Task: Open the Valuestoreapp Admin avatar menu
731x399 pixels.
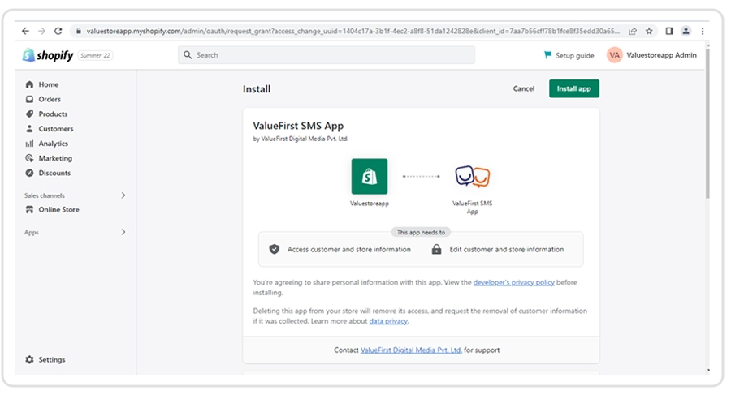Action: [615, 55]
